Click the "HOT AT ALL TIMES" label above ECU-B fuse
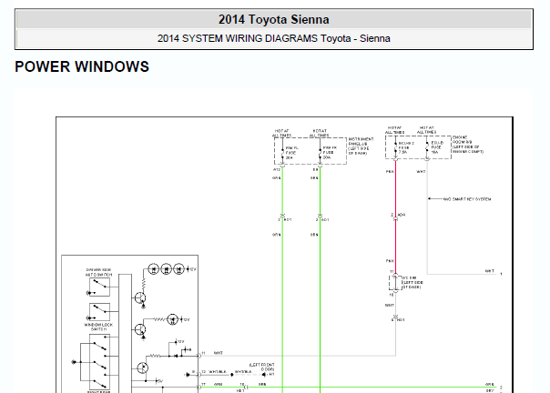The height and width of the screenshot is (393, 550). 426,130
